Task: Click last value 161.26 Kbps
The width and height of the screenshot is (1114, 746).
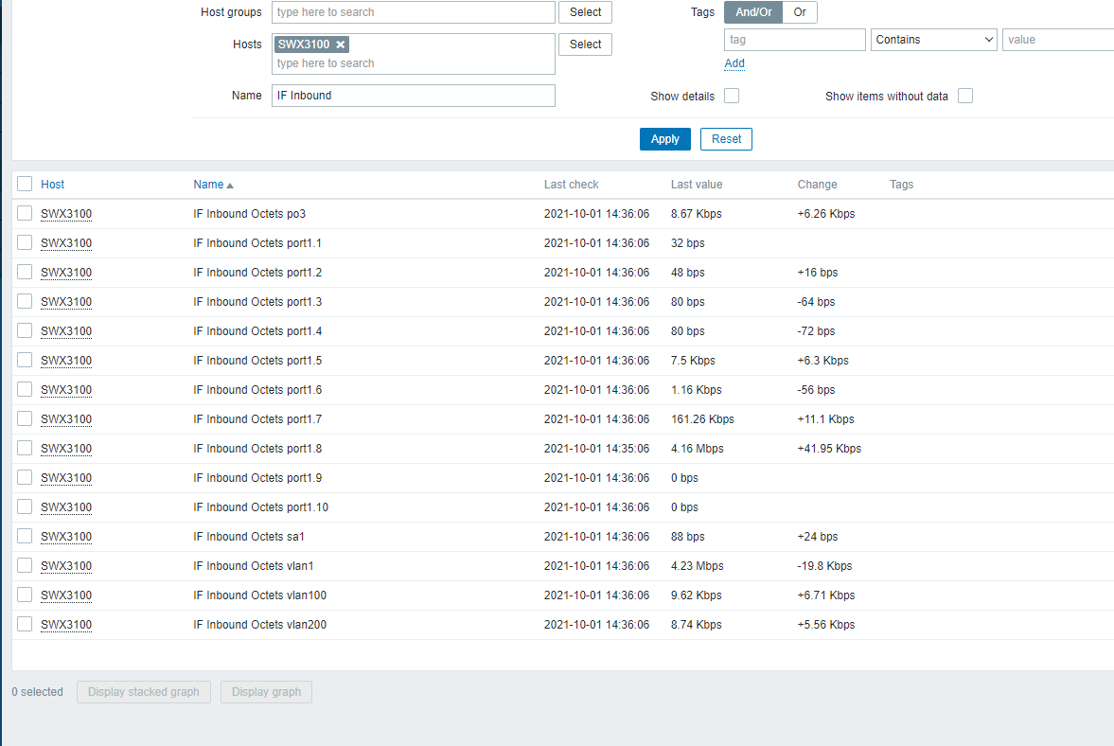Action: coord(702,419)
